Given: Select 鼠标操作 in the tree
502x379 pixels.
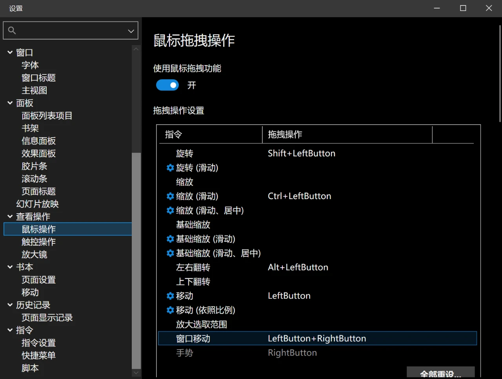Looking at the screenshot, I should click(x=68, y=229).
